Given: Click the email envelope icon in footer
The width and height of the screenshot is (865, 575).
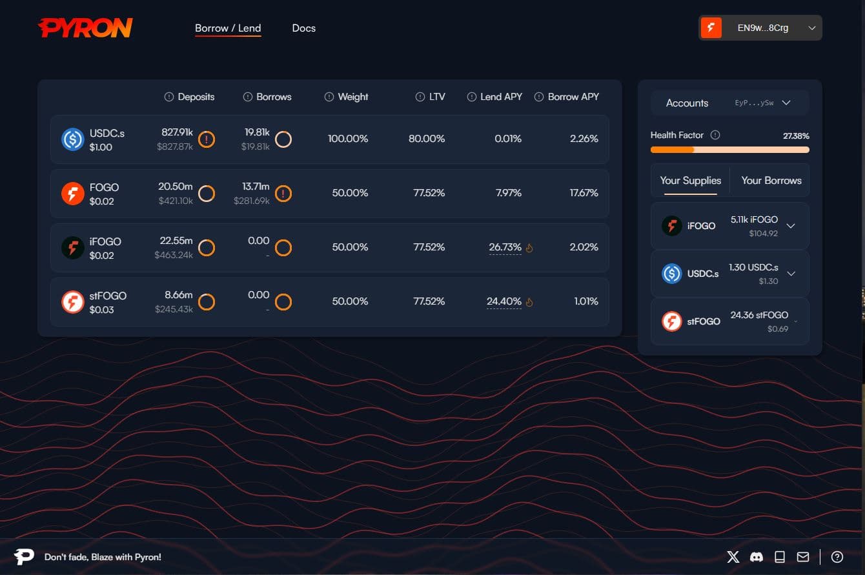Looking at the screenshot, I should click(802, 557).
